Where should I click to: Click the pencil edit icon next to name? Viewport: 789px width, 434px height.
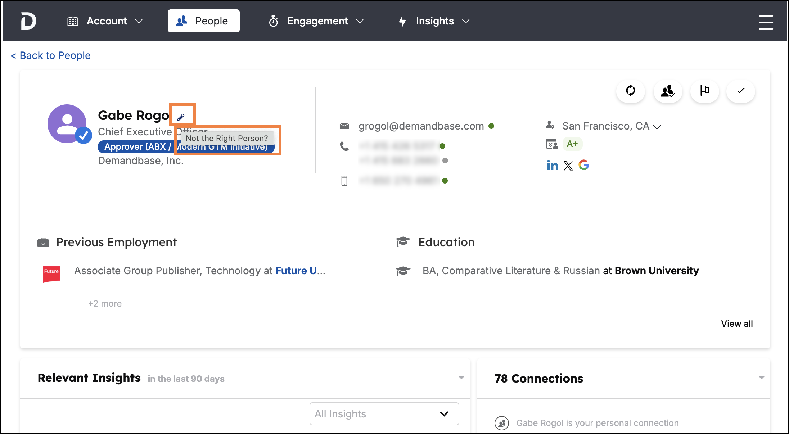point(181,117)
